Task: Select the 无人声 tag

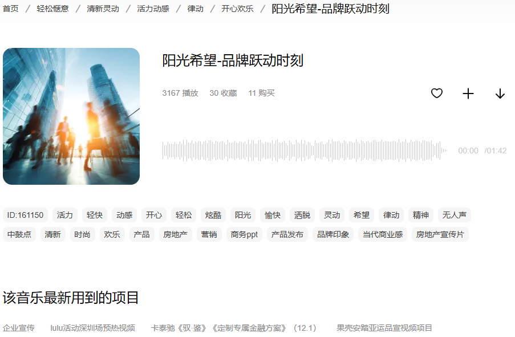Action: coord(454,215)
